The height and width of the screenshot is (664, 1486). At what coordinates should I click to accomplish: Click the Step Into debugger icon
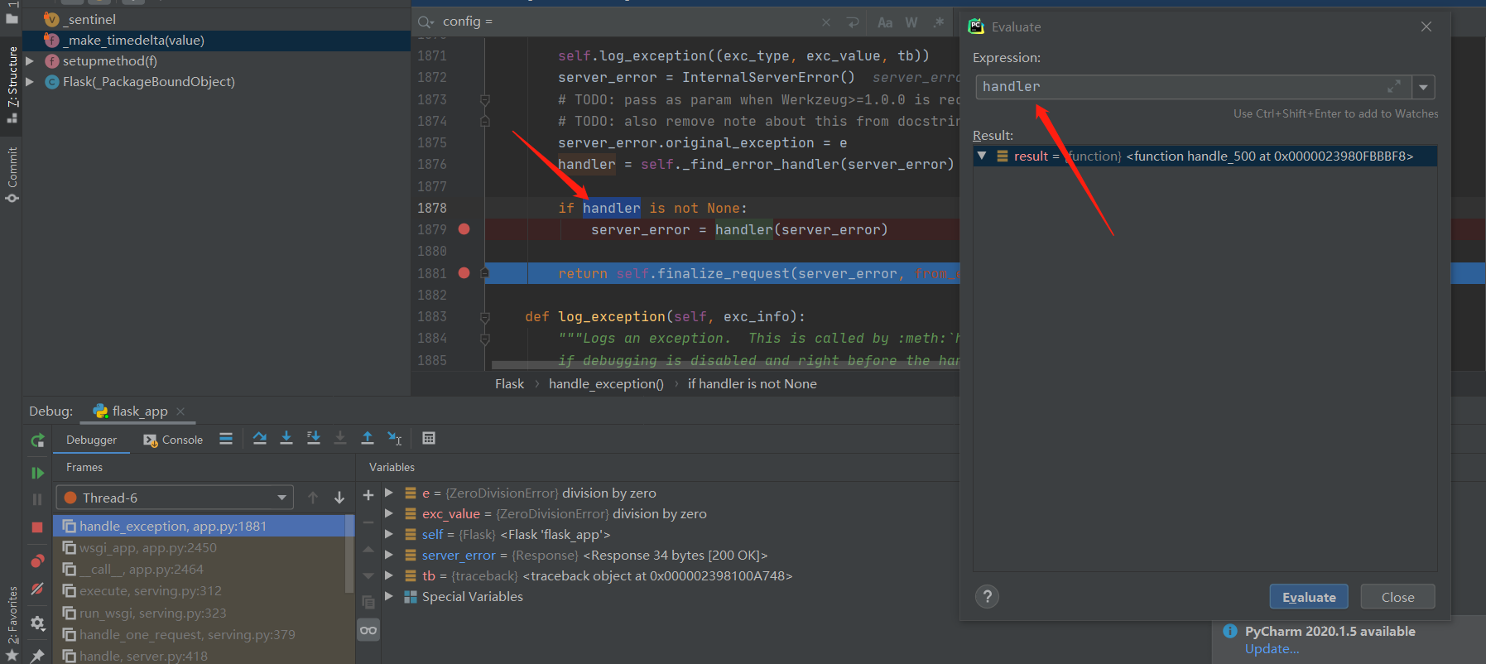pyautogui.click(x=286, y=439)
